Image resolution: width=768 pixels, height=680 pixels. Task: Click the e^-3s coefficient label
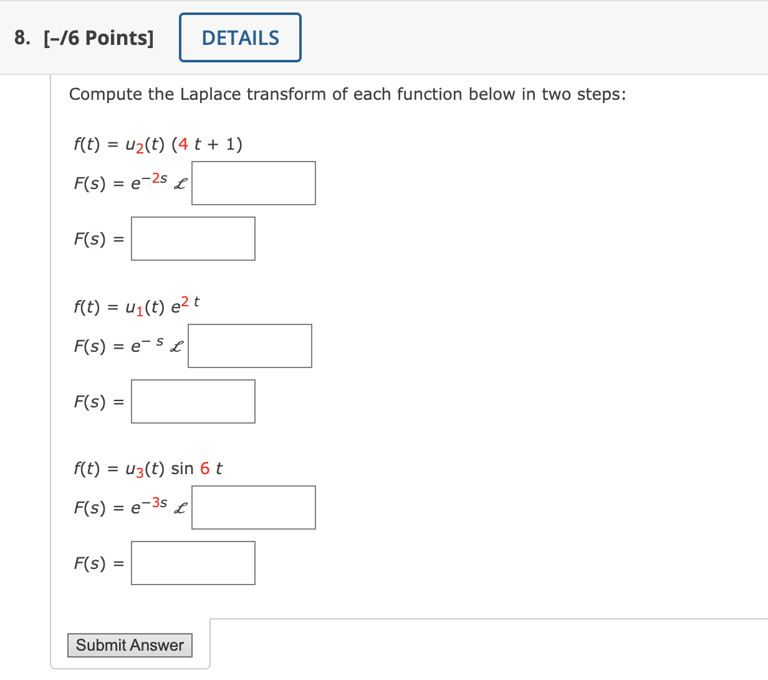point(153,506)
